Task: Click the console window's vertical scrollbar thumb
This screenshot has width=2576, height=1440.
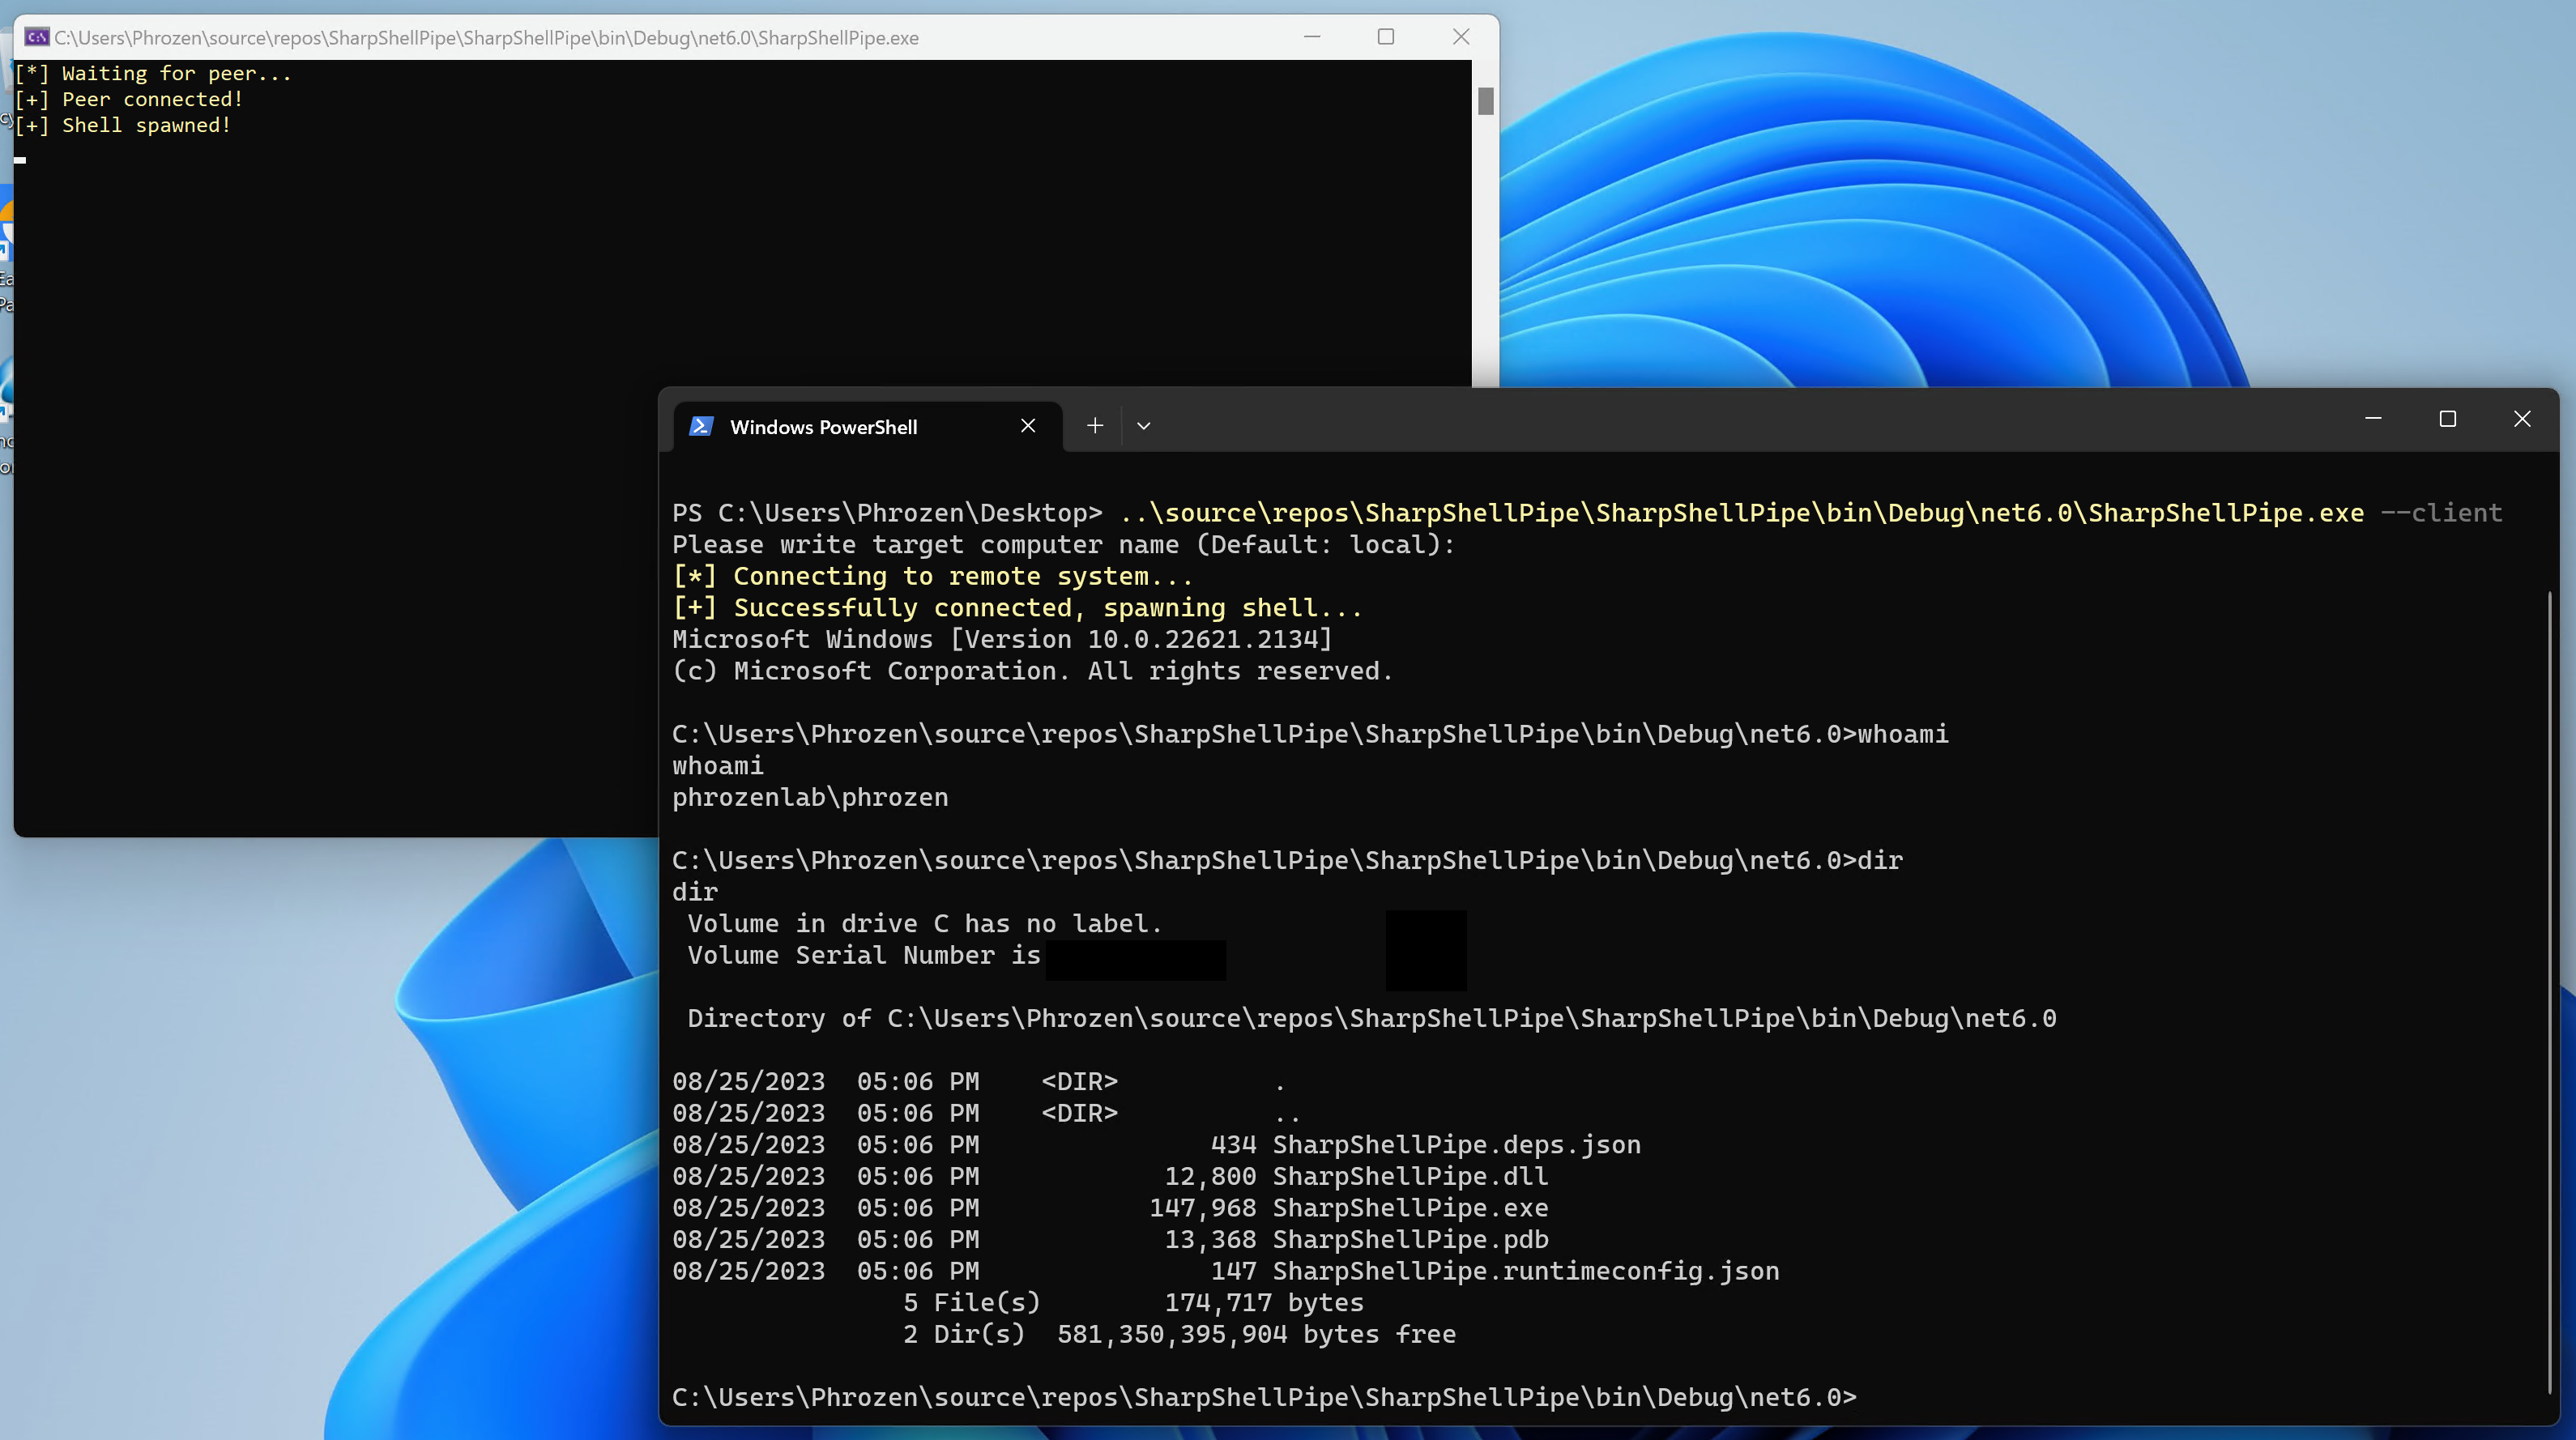Action: 1486,100
